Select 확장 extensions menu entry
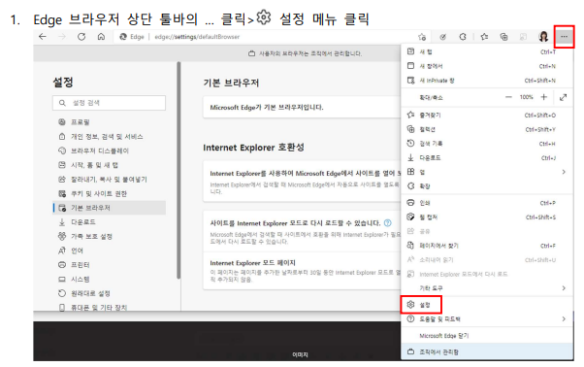The image size is (584, 367). [487, 185]
